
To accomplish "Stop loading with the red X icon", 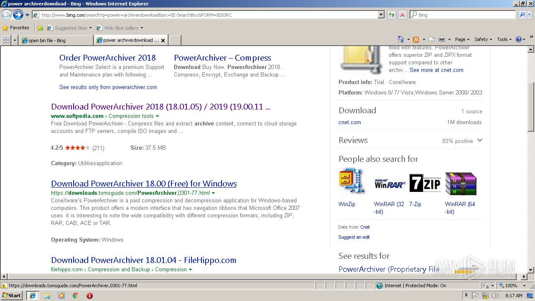I will pyautogui.click(x=402, y=15).
